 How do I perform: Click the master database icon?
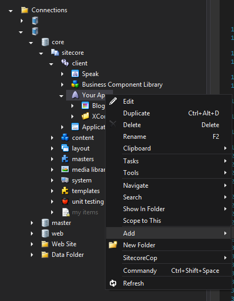[45, 223]
